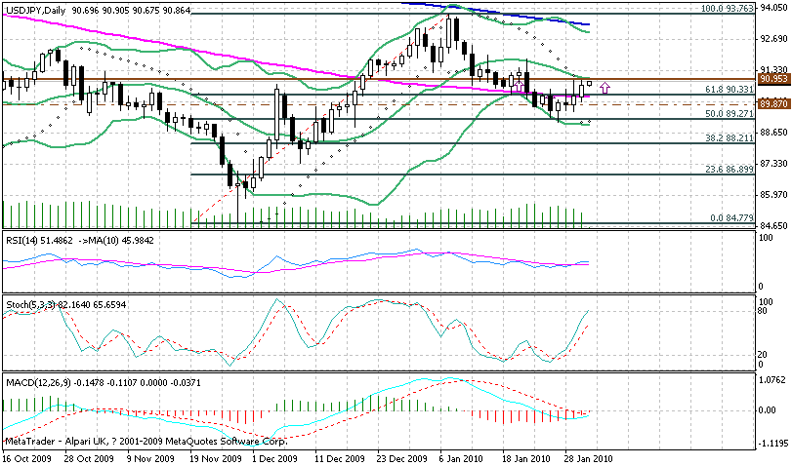Select the 38.2 88.211 Fibonacci label

click(x=729, y=138)
